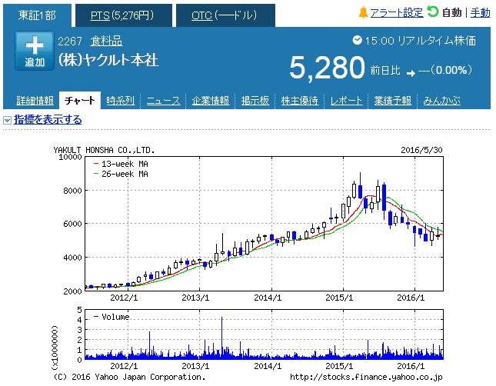Open the みんかぶ tab
This screenshot has width=496, height=386.
pos(442,101)
